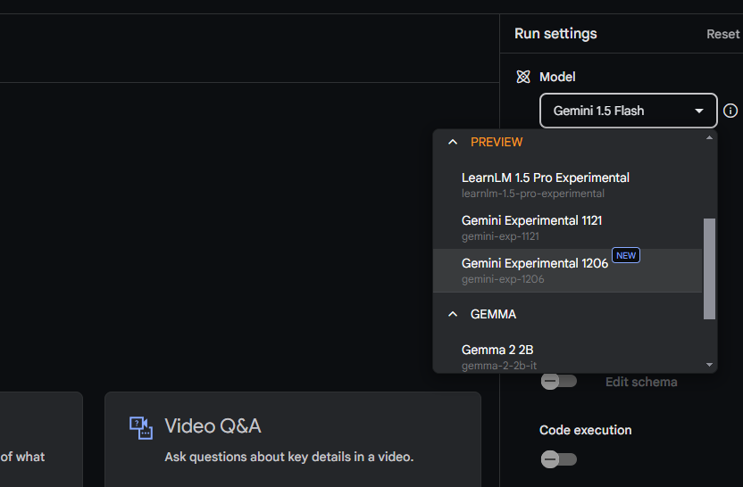Open the Edit schema link

click(x=640, y=382)
